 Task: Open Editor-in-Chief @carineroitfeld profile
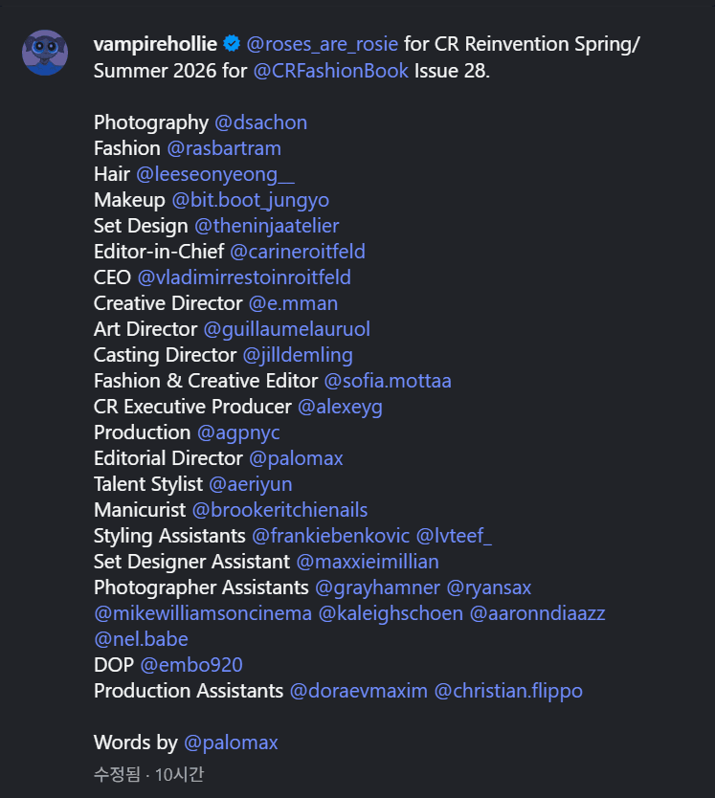[298, 252]
